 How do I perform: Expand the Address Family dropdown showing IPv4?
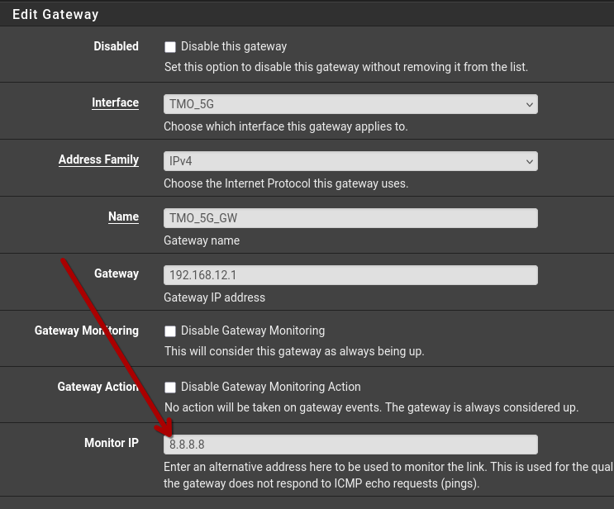[350, 161]
